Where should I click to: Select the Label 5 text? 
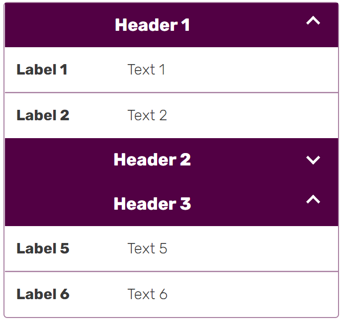click(43, 248)
